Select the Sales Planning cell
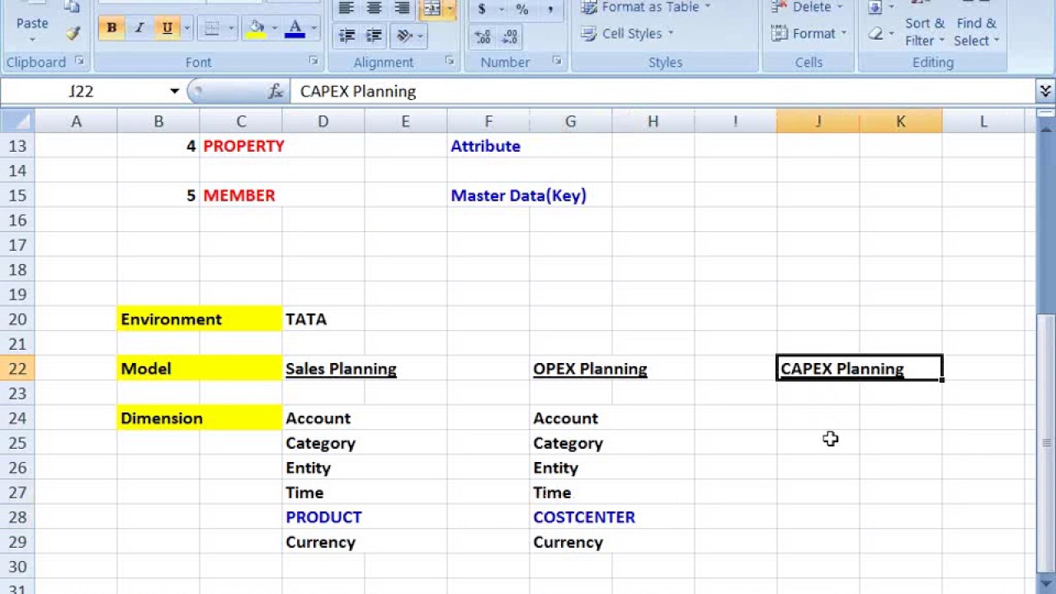Image resolution: width=1056 pixels, height=594 pixels. tap(341, 369)
